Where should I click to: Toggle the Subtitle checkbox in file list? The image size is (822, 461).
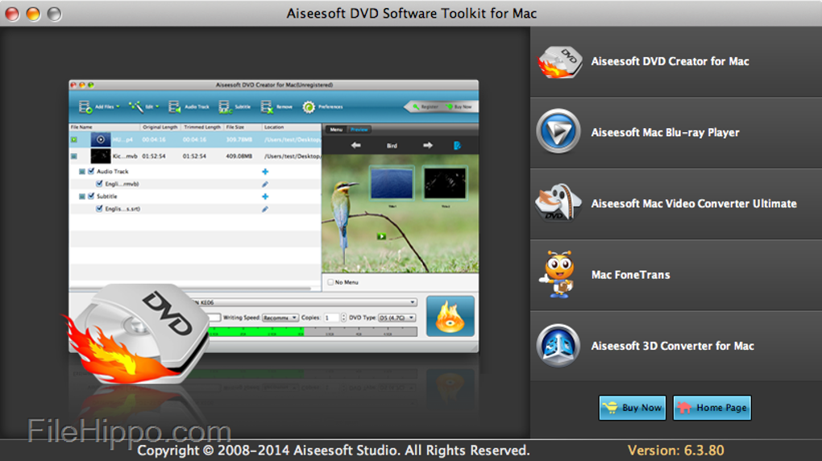click(91, 197)
